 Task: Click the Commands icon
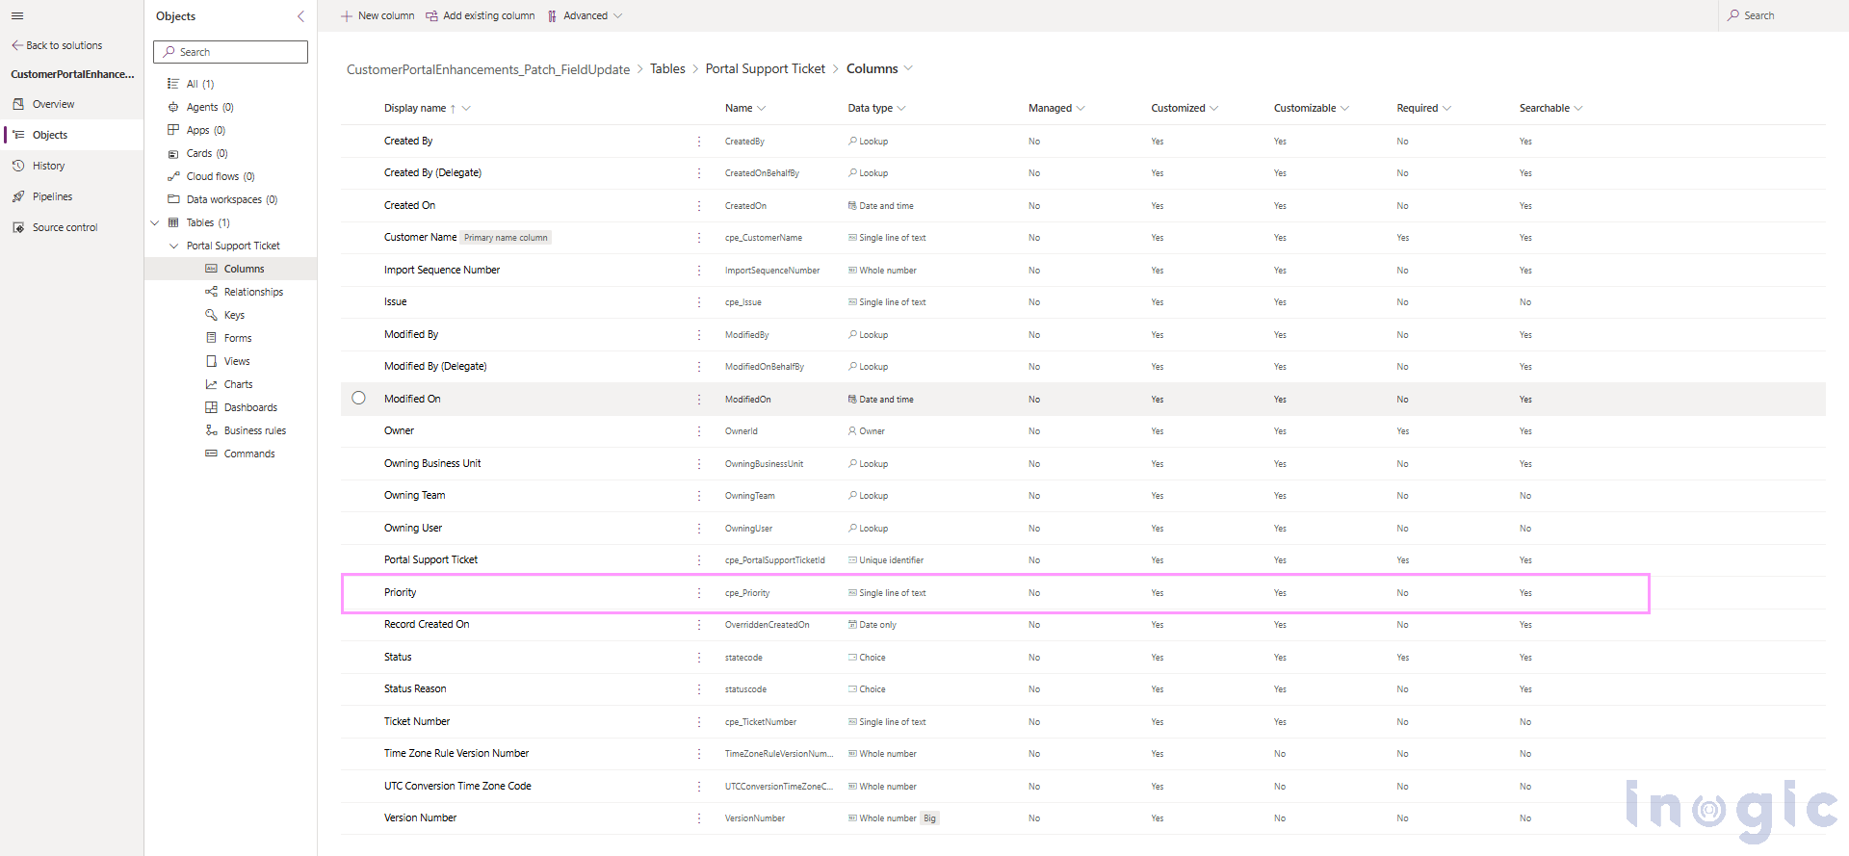(x=211, y=454)
